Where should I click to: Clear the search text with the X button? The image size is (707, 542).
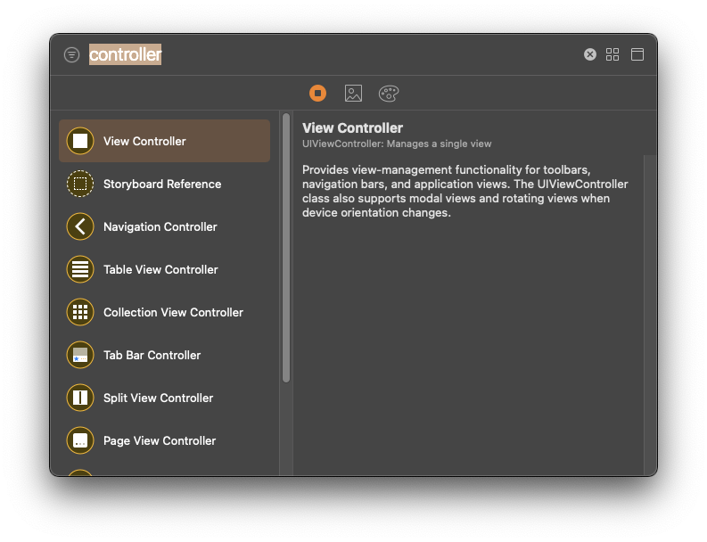(590, 54)
